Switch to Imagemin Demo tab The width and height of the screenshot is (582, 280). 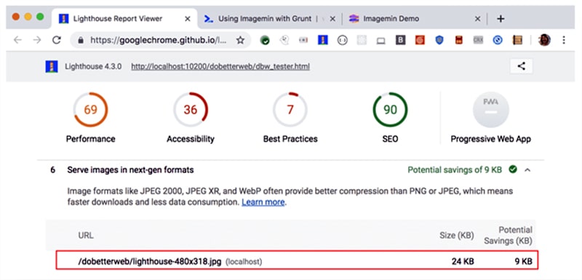[x=415, y=18]
